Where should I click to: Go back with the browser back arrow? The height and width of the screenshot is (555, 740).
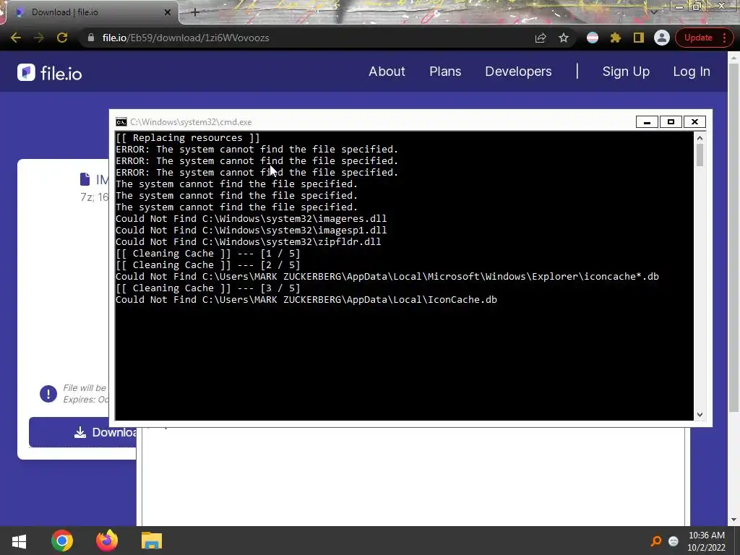click(x=16, y=38)
